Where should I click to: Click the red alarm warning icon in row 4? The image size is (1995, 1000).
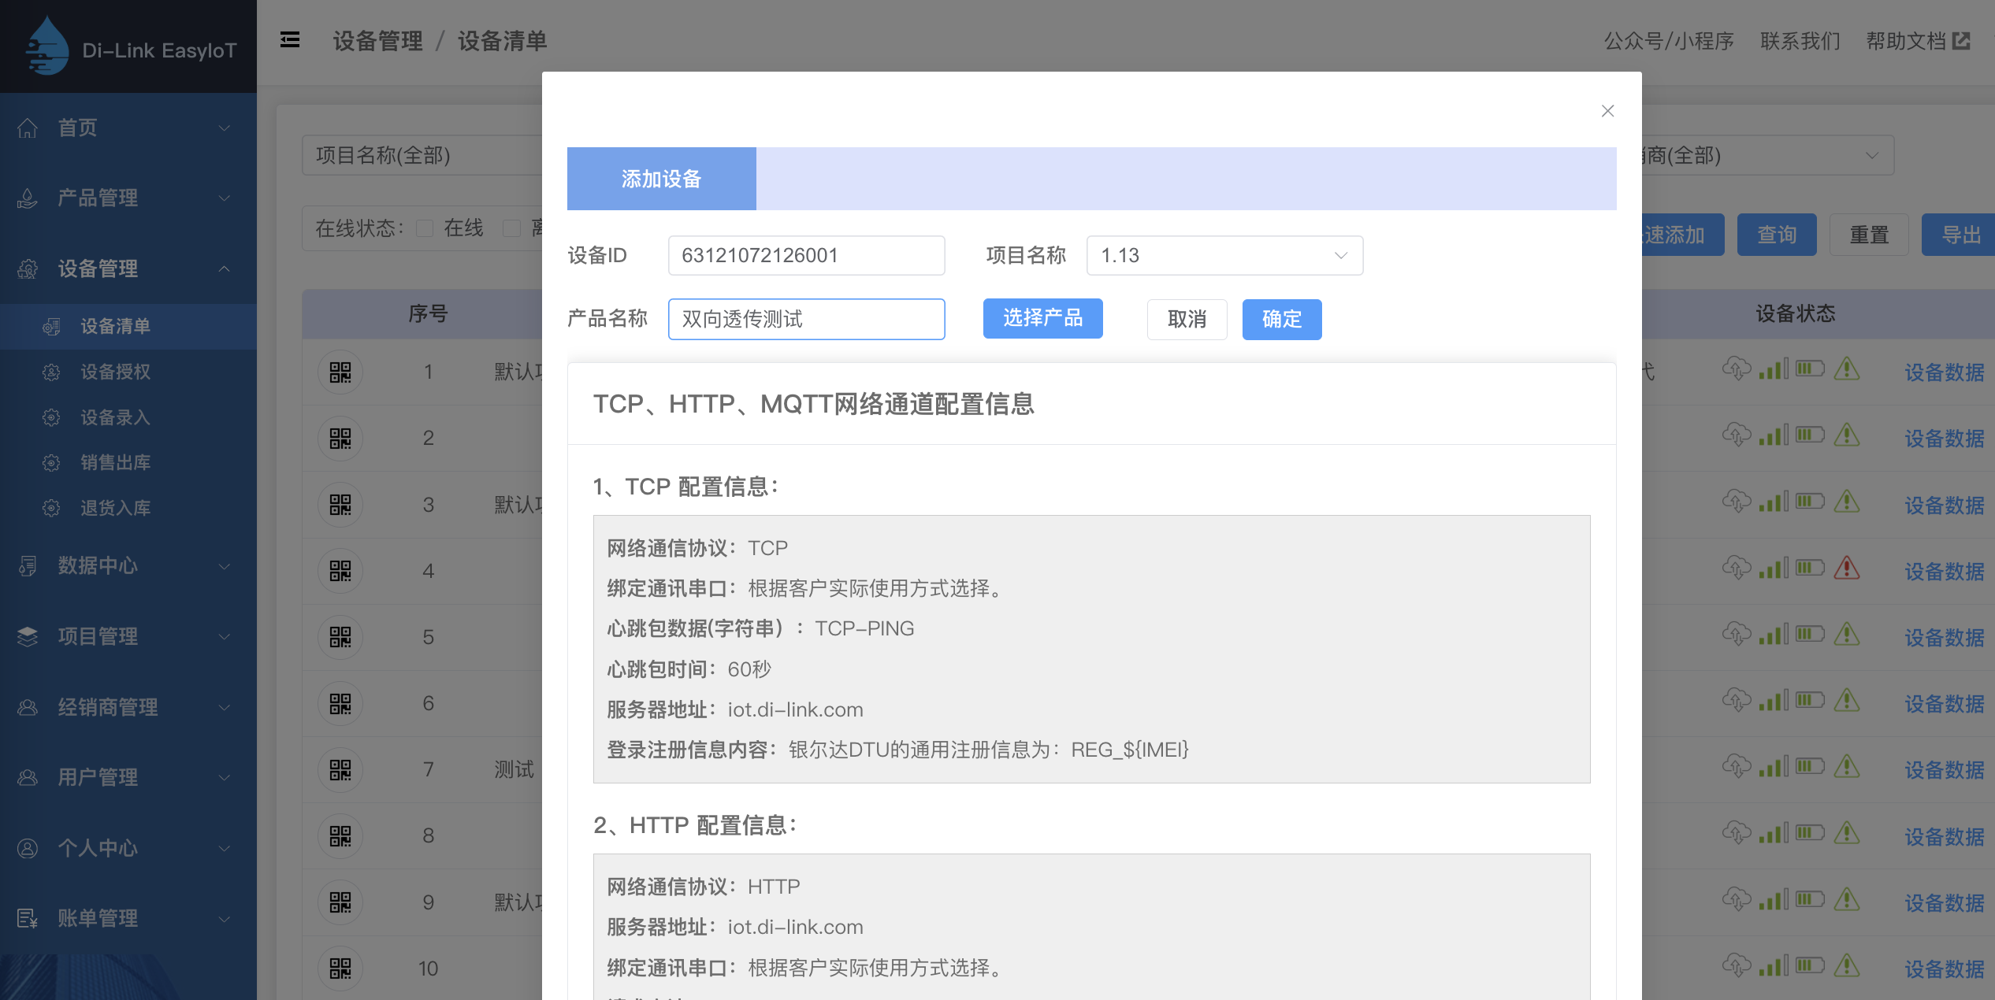tap(1847, 568)
